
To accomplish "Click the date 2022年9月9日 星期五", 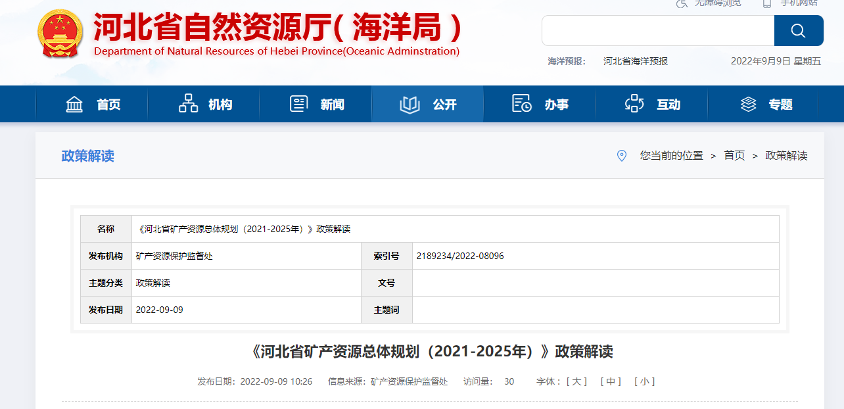I will click(776, 61).
